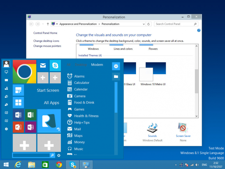Open Skype from the taskbar
This screenshot has height=169, width=225.
(73, 165)
